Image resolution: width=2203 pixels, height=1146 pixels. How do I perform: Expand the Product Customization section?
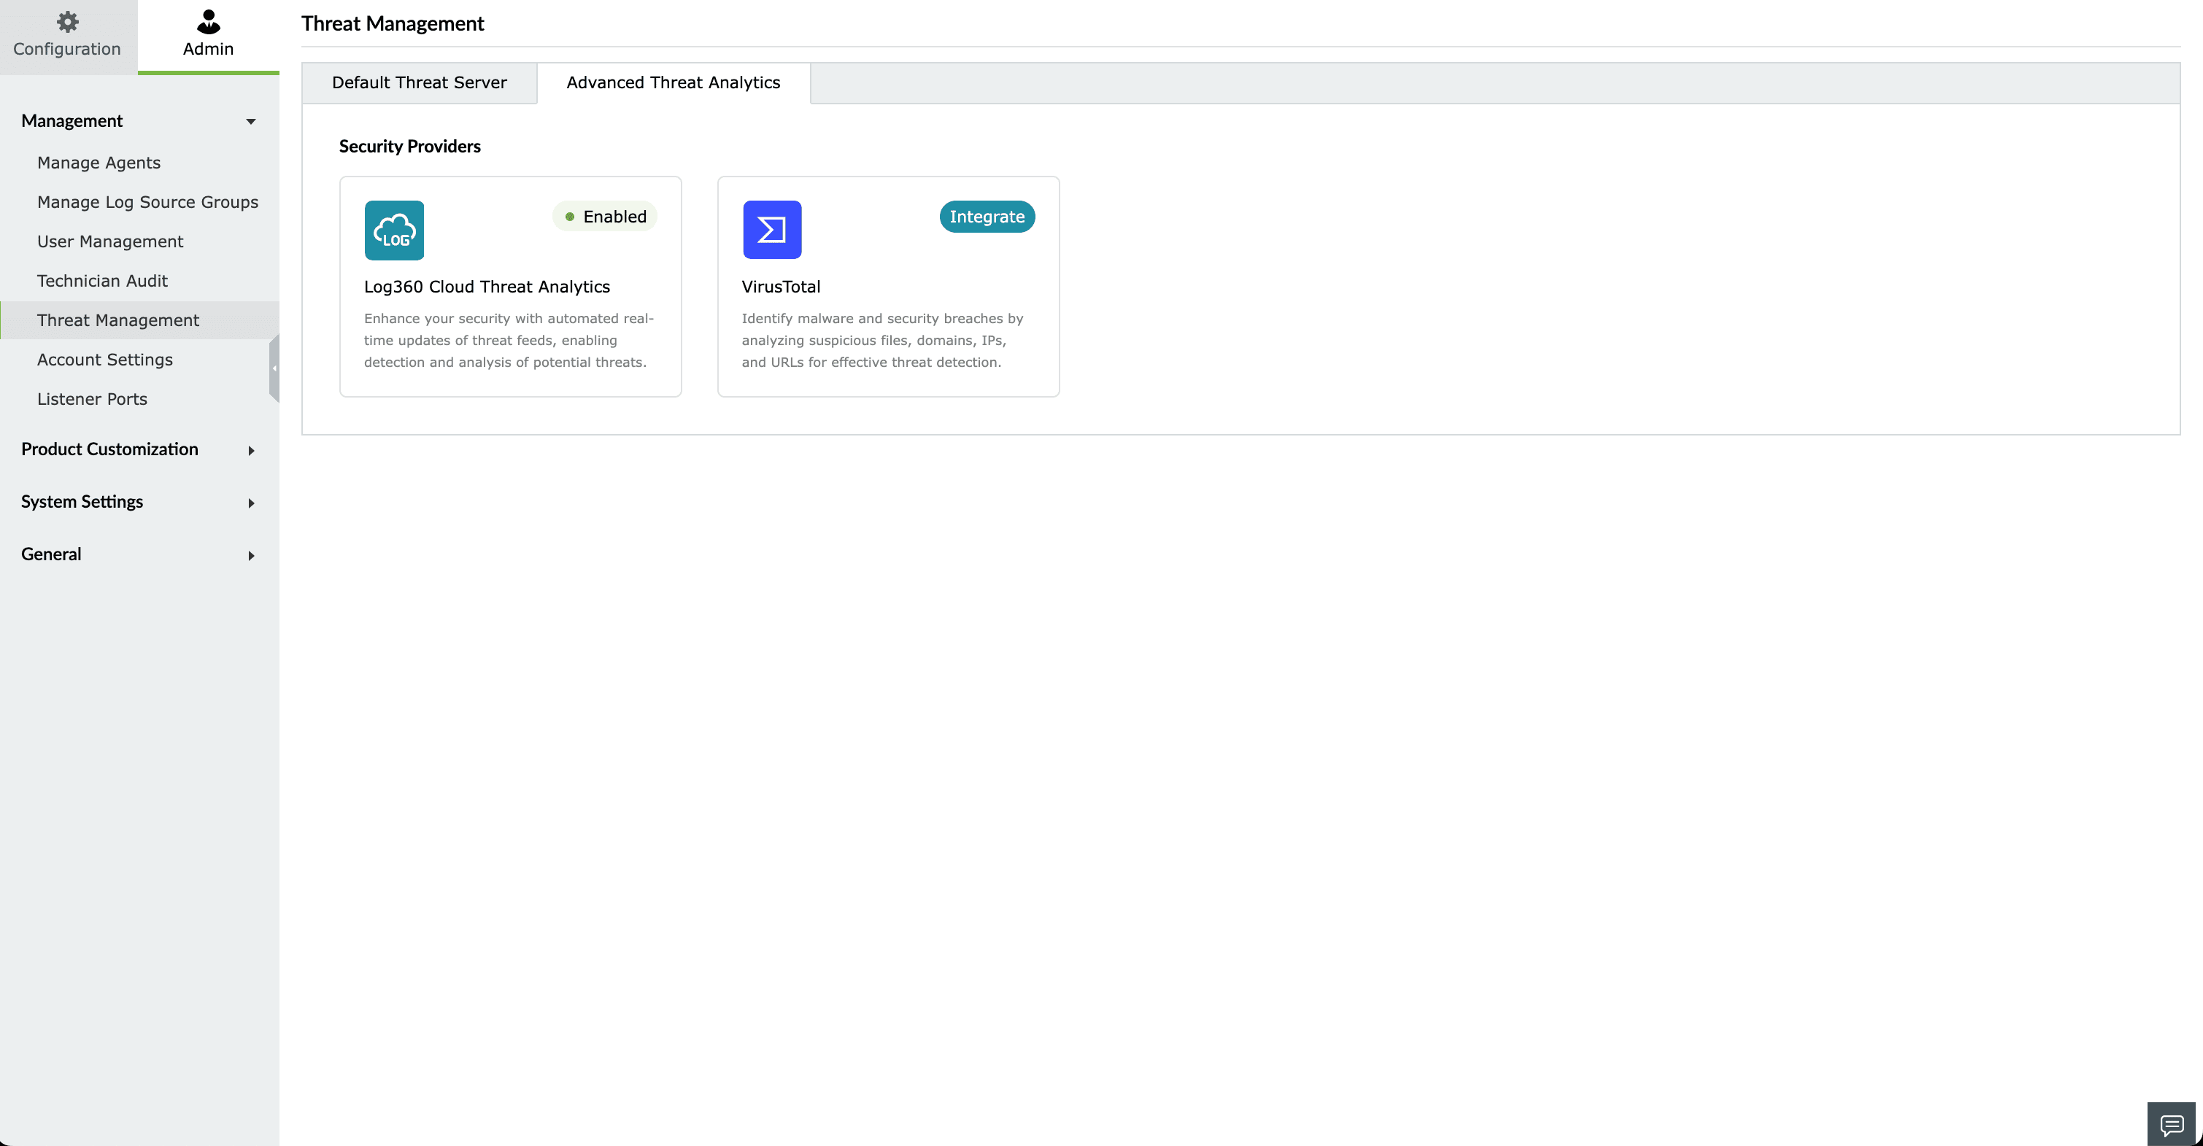click(x=250, y=451)
